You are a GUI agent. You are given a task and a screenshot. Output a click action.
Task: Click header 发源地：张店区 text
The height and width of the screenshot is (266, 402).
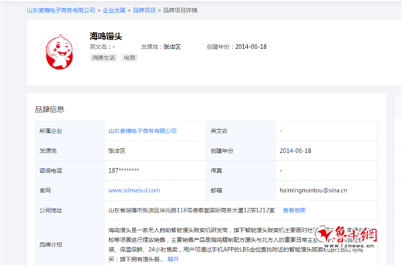(161, 47)
